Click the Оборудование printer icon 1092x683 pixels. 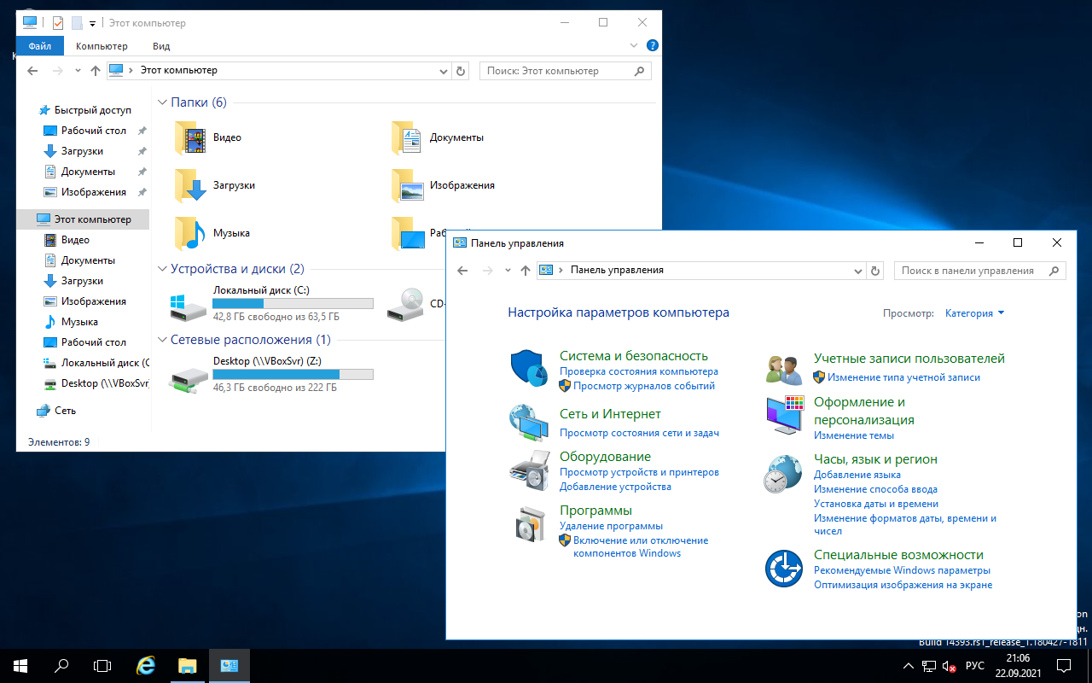(529, 470)
